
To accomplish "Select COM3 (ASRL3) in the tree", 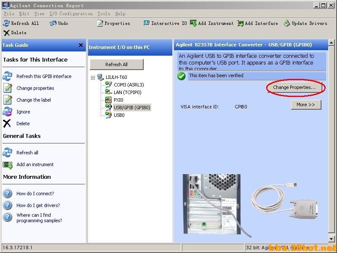I will point(129,85).
